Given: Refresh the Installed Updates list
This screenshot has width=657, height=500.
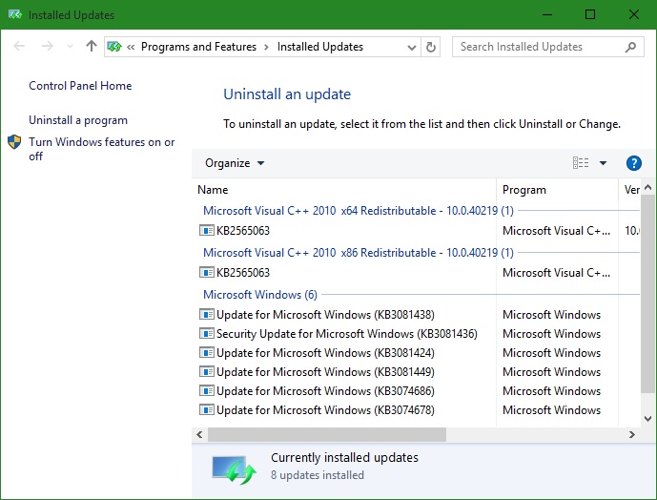Looking at the screenshot, I should (x=431, y=47).
